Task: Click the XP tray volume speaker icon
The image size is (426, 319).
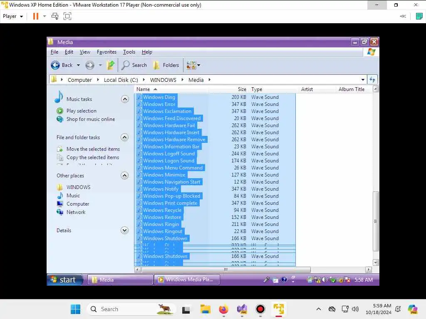Action: (x=324, y=280)
